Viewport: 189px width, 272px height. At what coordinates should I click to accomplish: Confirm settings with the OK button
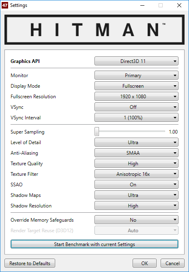click(144, 263)
